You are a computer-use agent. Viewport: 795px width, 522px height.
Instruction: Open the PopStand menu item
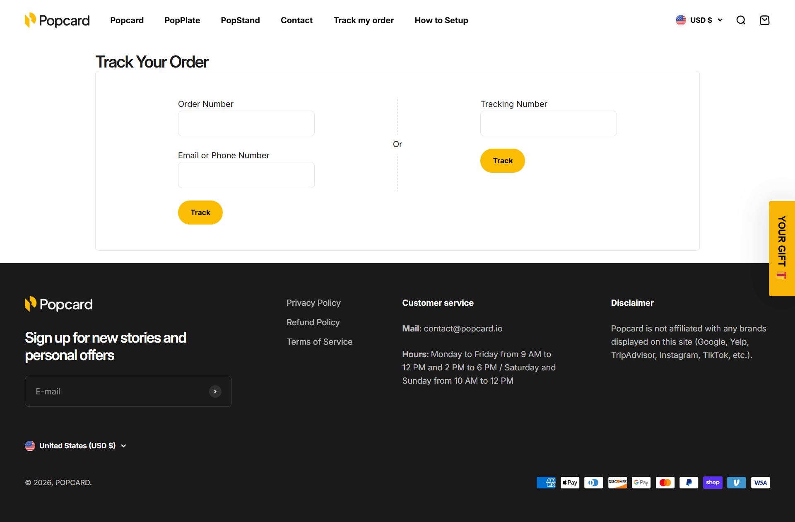pos(240,20)
